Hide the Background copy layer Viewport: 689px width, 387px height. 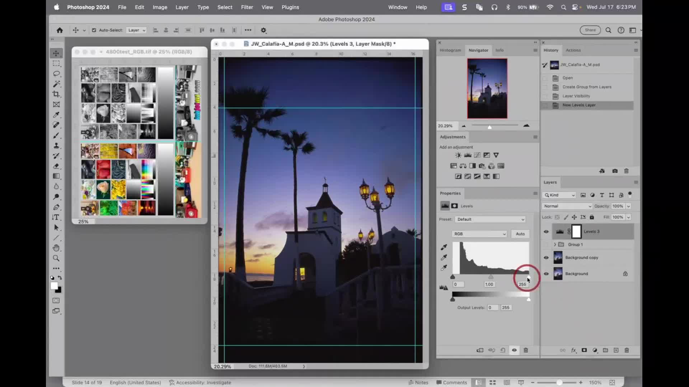[x=546, y=258]
